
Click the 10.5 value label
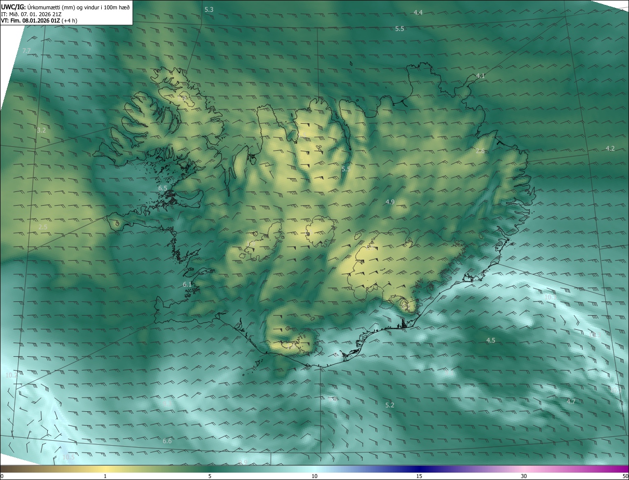pyautogui.click(x=68, y=457)
